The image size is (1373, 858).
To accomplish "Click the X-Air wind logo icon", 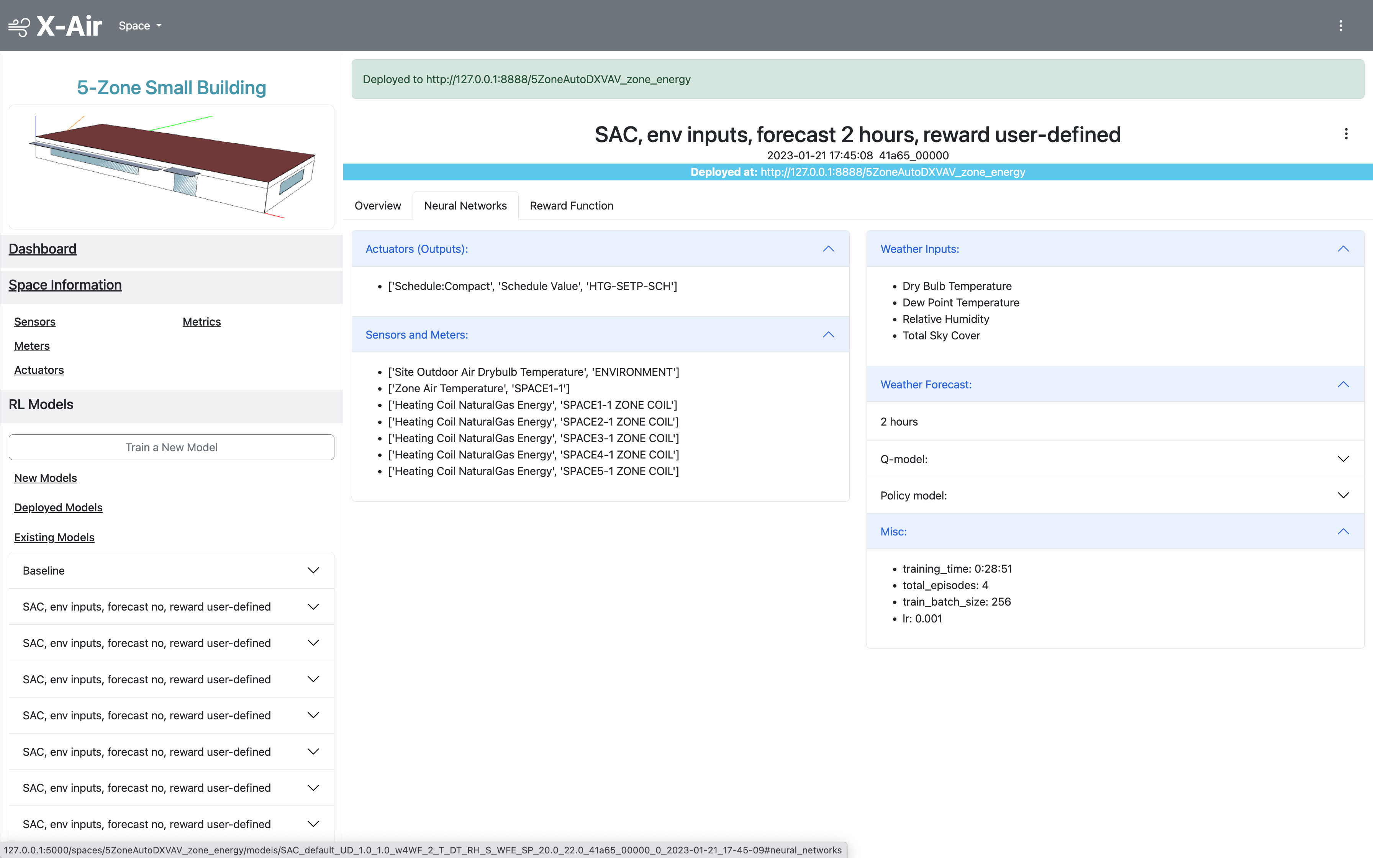I will pos(19,26).
